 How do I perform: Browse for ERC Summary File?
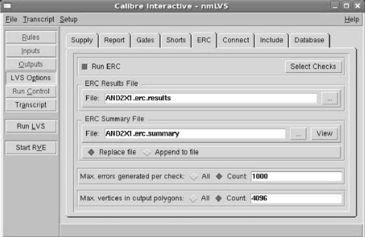[298, 134]
